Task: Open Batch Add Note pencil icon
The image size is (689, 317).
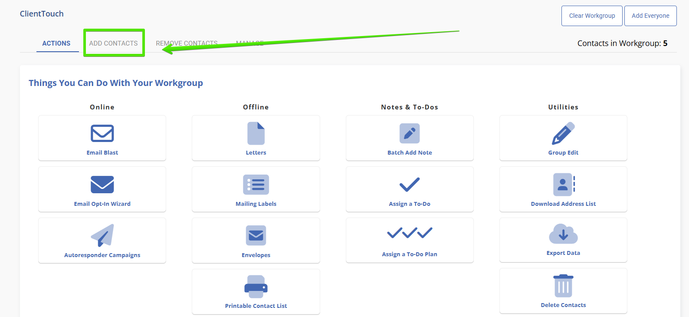Action: pyautogui.click(x=410, y=133)
